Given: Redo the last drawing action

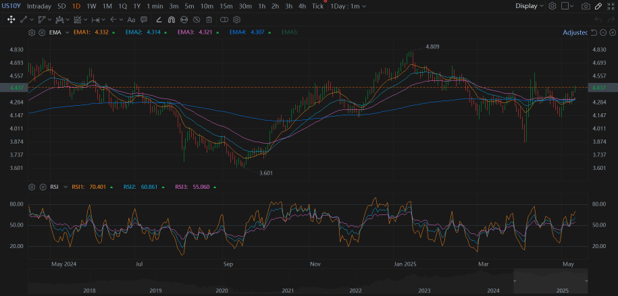Looking at the screenshot, I should (611, 20).
